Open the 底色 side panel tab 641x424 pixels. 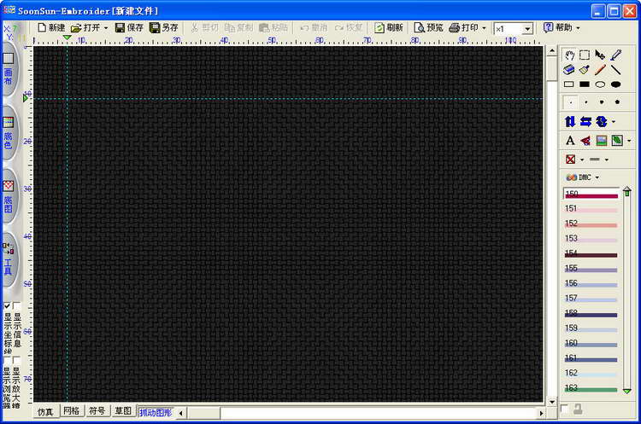9,133
